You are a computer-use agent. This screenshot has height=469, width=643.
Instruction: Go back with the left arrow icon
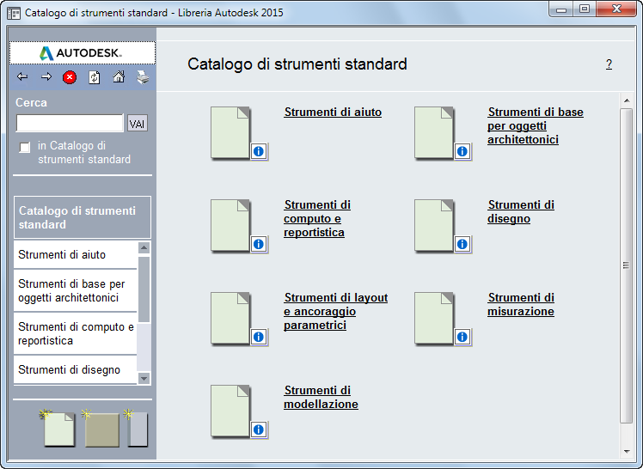(x=22, y=76)
